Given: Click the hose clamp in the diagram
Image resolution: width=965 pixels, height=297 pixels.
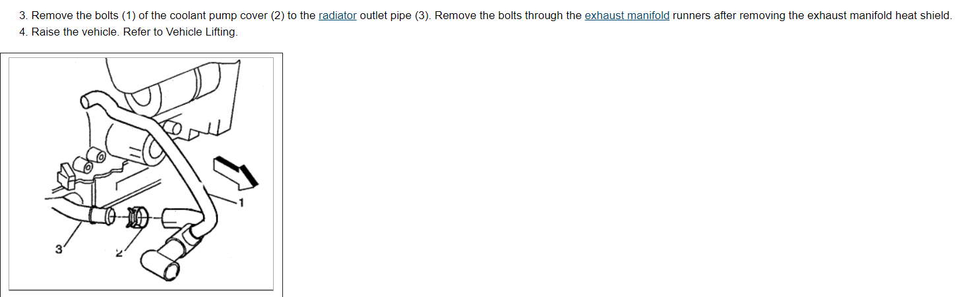Looking at the screenshot, I should pos(136,216).
